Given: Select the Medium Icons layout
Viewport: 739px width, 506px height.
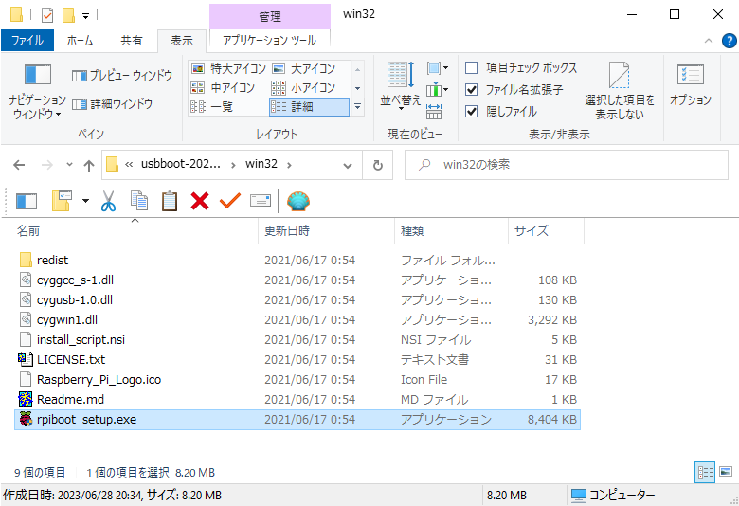Looking at the screenshot, I should (x=223, y=88).
